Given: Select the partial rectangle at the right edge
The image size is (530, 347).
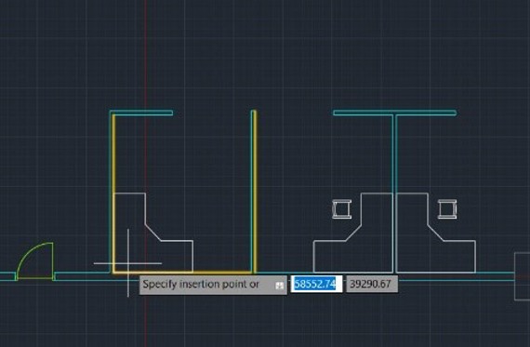Looking at the screenshot, I should click(x=522, y=276).
